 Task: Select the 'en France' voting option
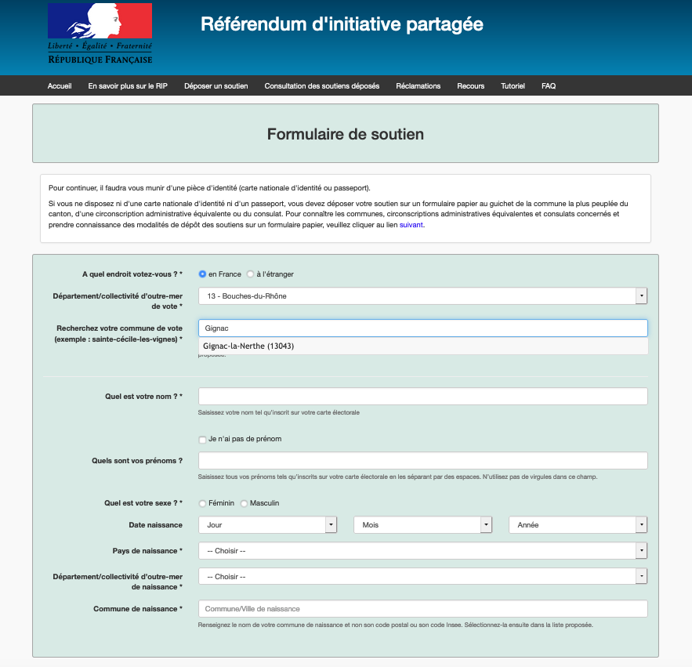(203, 274)
